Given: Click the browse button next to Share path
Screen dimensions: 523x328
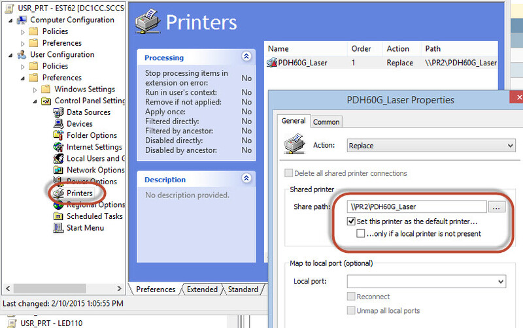Looking at the screenshot, I should tap(497, 206).
